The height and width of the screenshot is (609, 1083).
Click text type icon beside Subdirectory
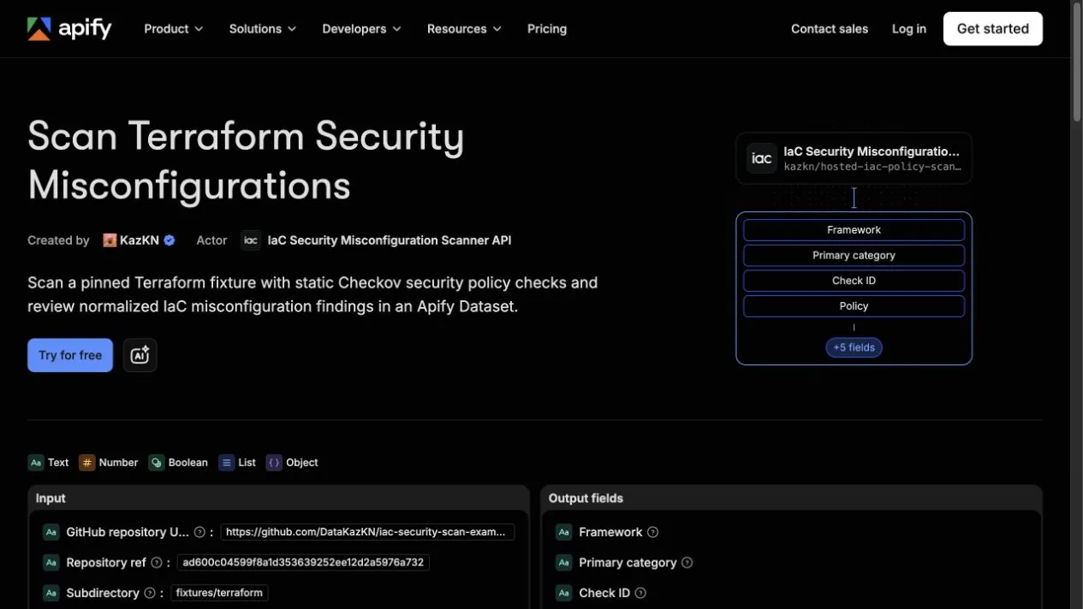click(51, 593)
